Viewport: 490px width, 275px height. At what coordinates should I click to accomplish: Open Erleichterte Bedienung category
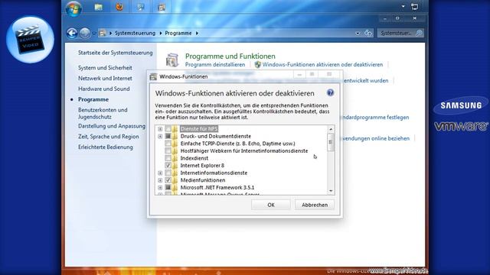[106, 147]
